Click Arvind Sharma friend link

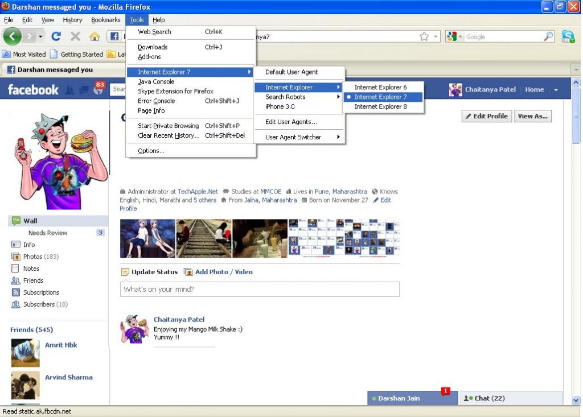click(69, 378)
